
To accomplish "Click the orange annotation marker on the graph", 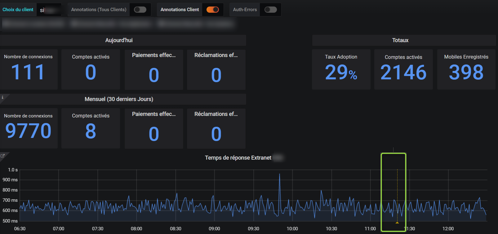I will [397, 223].
